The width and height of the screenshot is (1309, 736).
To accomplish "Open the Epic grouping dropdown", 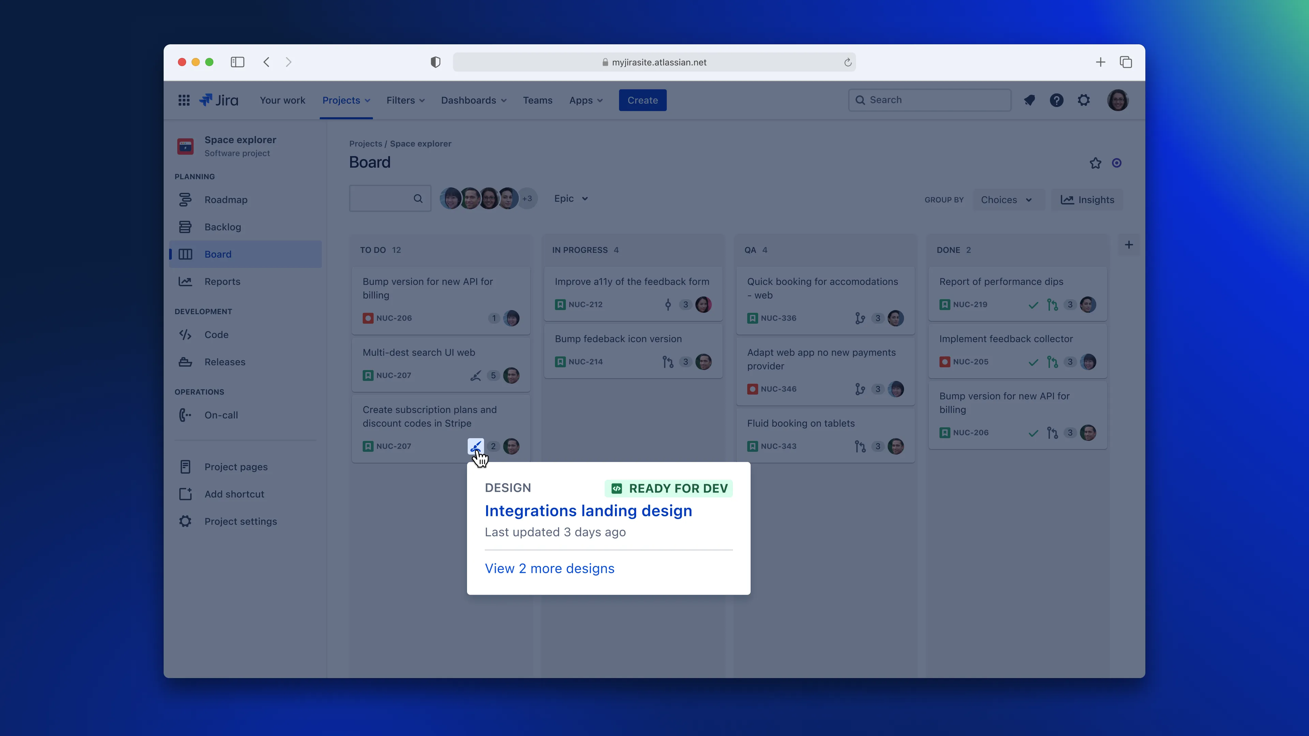I will pos(570,198).
